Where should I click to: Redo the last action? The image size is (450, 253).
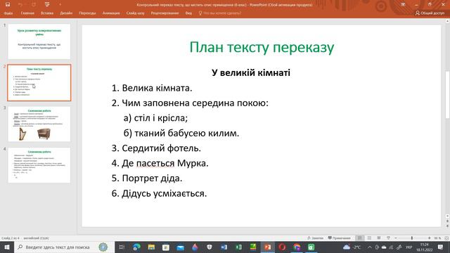tap(34, 4)
